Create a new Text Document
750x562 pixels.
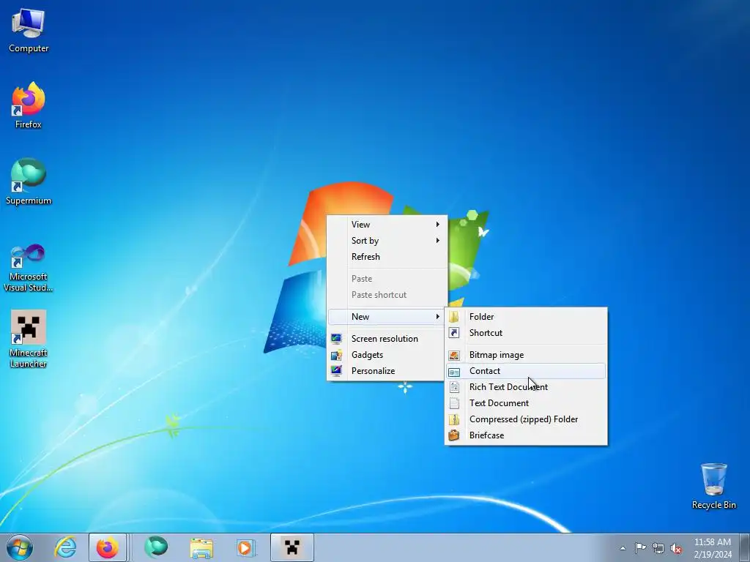tap(526, 403)
